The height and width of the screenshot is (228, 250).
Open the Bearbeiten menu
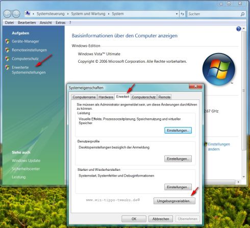point(27,22)
